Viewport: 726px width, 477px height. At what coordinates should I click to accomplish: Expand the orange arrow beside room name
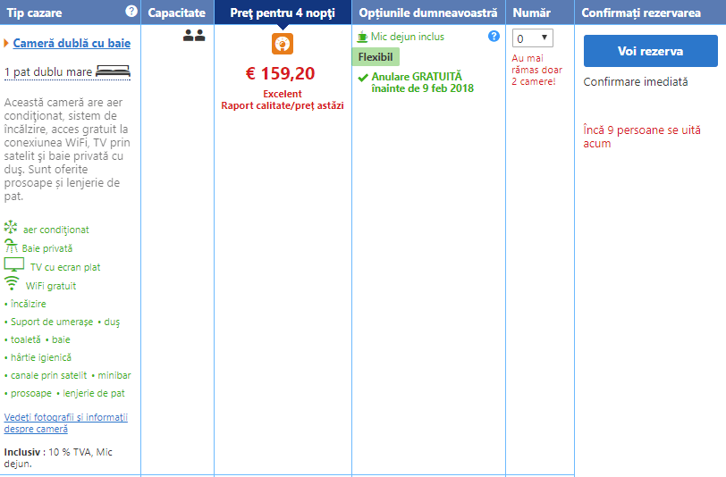click(7, 43)
